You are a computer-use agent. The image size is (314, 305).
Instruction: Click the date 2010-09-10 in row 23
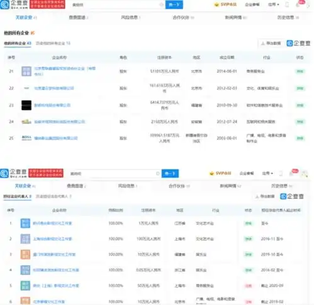pos(227,105)
